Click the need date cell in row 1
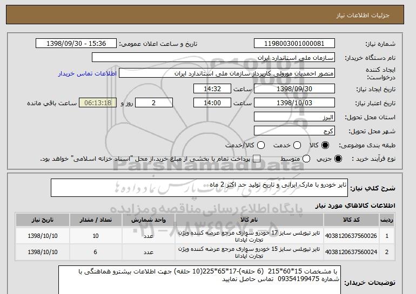The width and height of the screenshot is (416, 294). [x=43, y=236]
